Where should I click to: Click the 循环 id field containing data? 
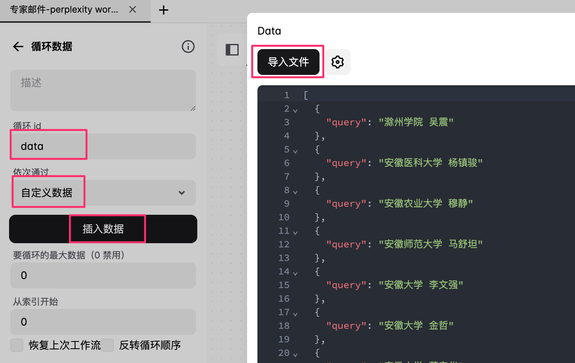[x=103, y=146]
